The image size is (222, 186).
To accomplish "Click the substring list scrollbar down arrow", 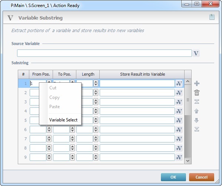I will (x=188, y=161).
